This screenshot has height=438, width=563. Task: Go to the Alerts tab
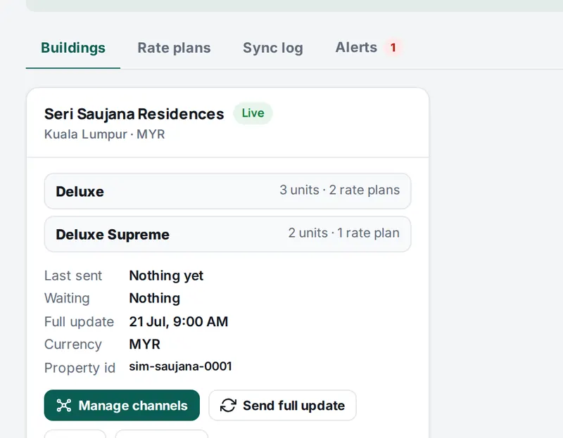click(369, 48)
